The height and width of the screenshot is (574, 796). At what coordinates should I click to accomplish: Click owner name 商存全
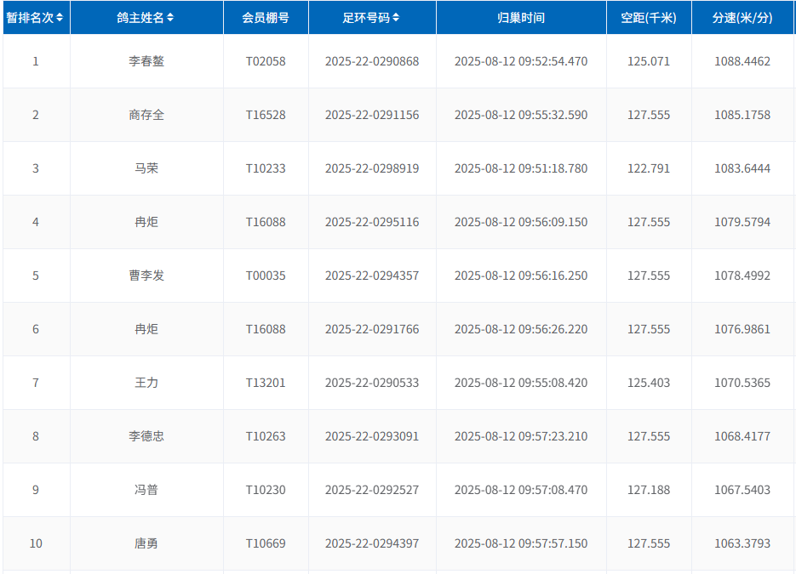(146, 115)
